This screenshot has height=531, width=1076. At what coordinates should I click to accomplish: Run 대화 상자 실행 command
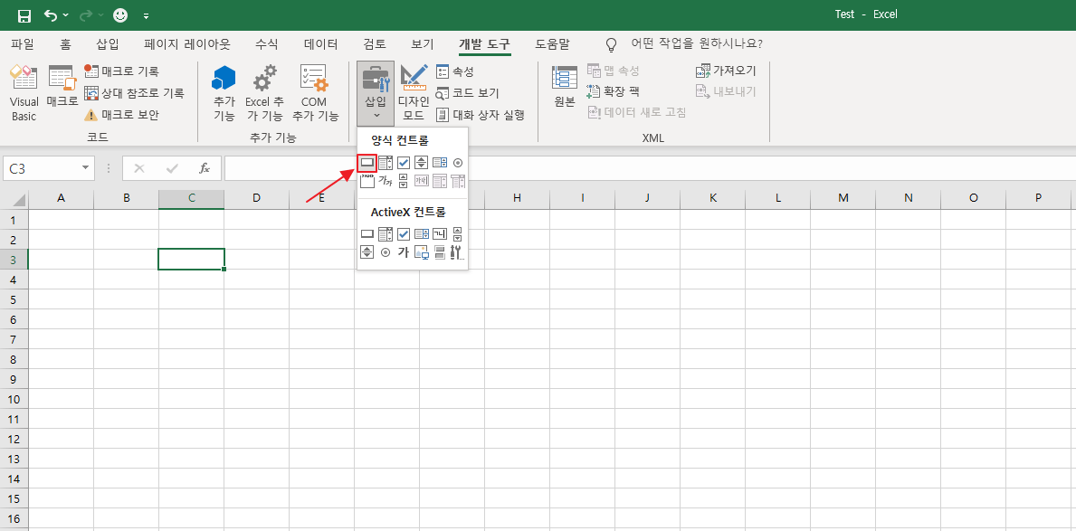click(481, 115)
